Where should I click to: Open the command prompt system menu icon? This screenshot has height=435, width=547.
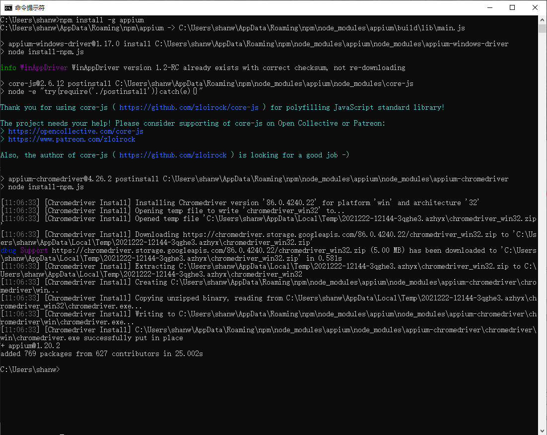pyautogui.click(x=8, y=7)
